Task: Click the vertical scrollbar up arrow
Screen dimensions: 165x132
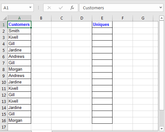Action: pos(162,18)
